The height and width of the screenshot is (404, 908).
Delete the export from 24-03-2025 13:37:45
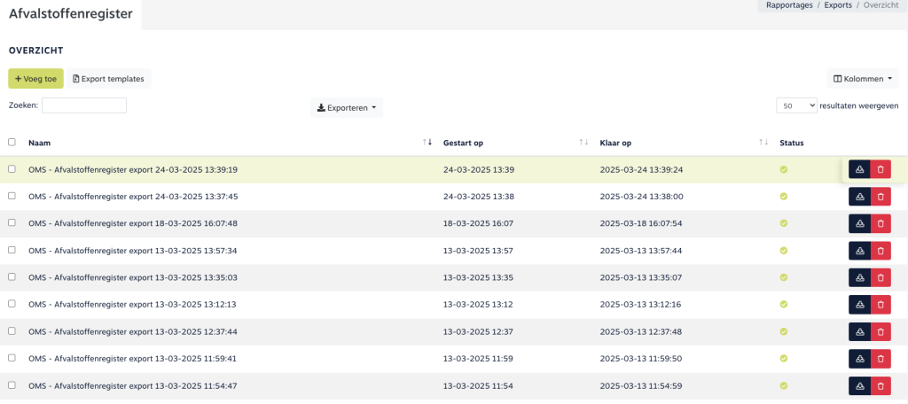(881, 197)
